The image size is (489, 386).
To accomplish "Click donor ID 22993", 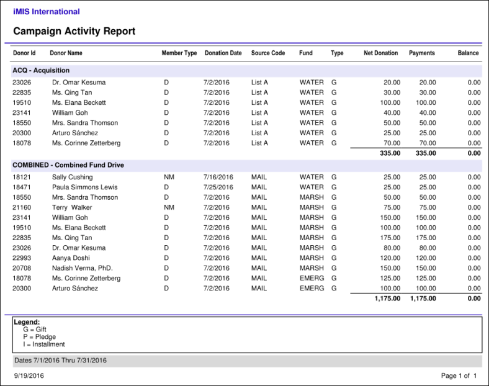I will coord(22,258).
